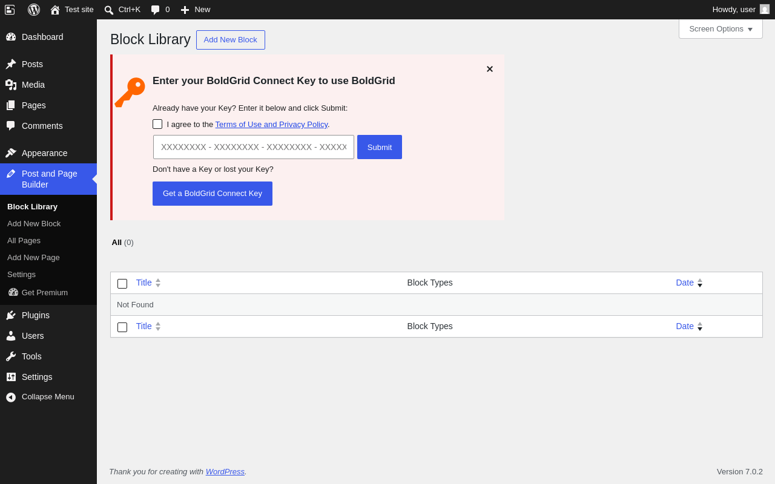Screen dimensions: 775x484
Task: Open the Ctrl+K command search
Action: coord(122,10)
